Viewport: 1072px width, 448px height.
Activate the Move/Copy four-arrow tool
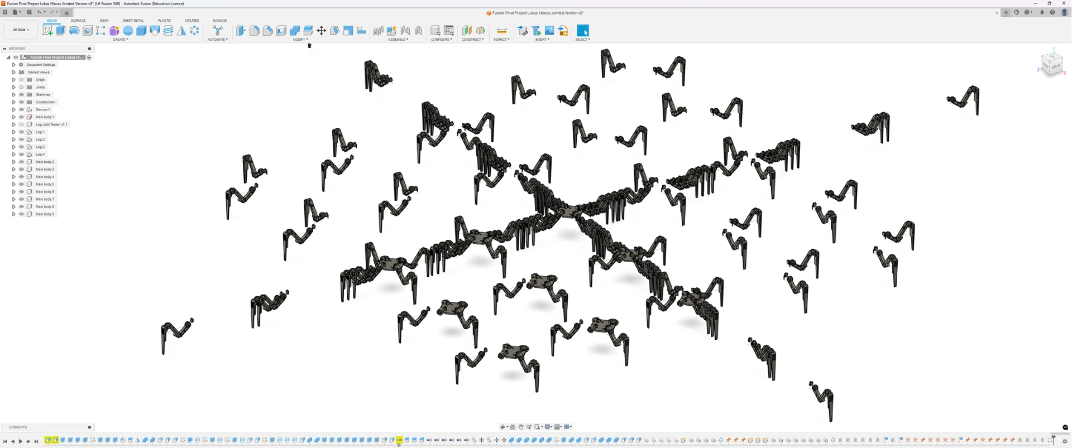click(x=322, y=31)
